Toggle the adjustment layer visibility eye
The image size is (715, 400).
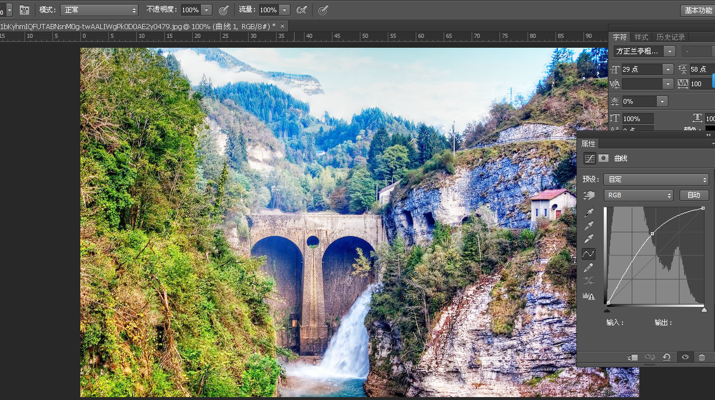[685, 357]
